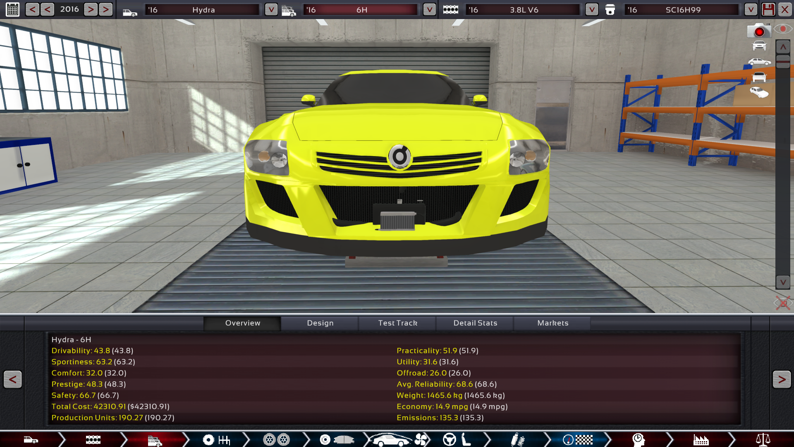
Task: Switch to rear view car icon
Action: (x=759, y=77)
